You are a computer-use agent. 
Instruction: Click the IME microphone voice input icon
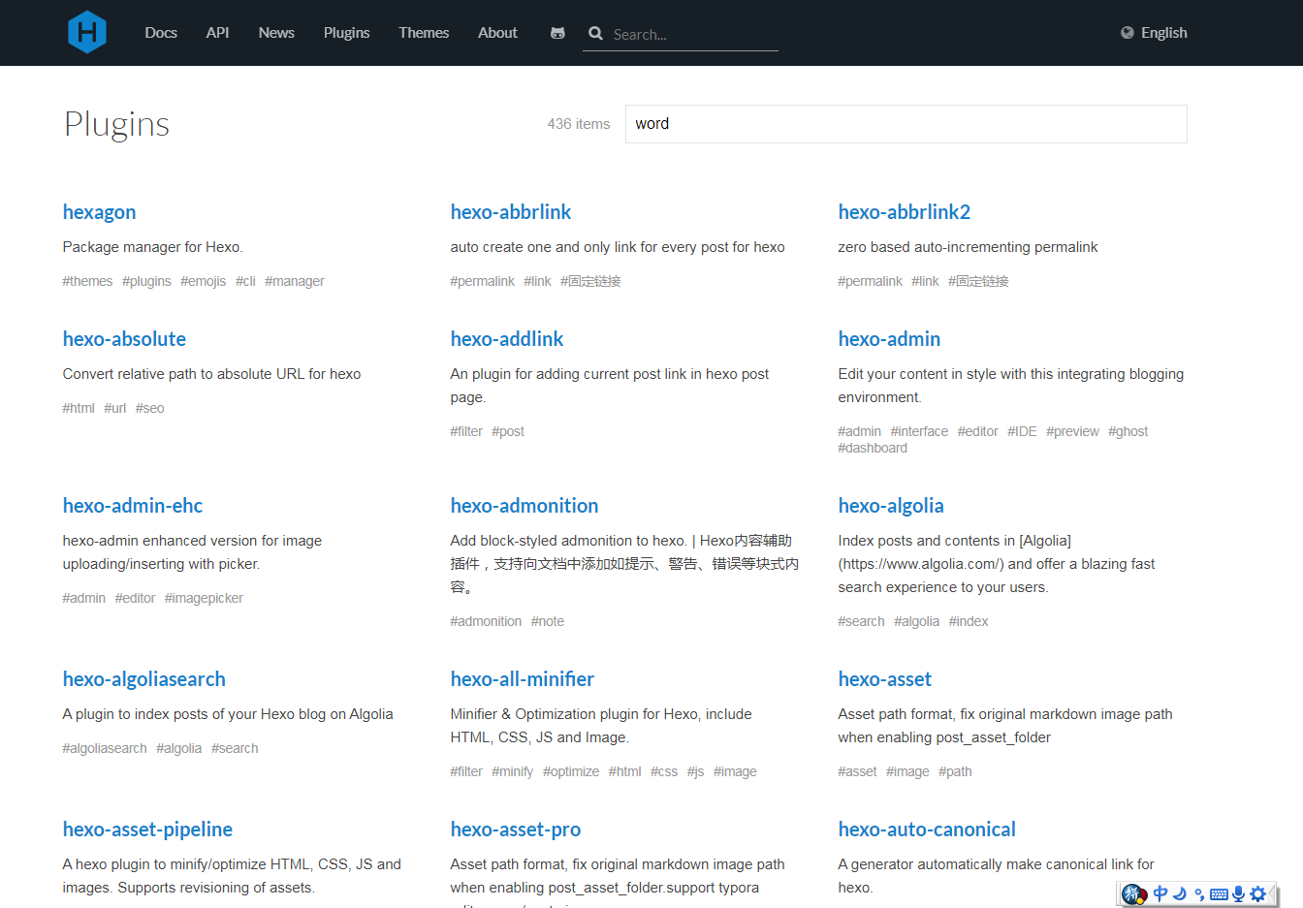click(x=1238, y=894)
